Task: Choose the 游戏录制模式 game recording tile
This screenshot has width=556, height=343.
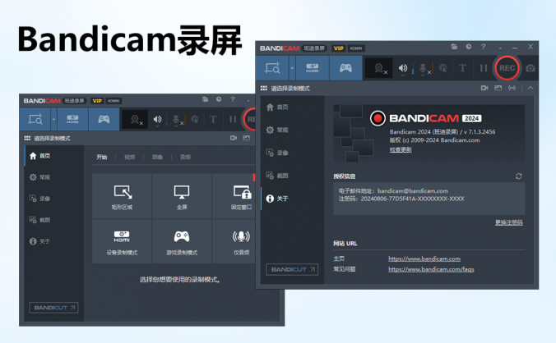Action: [182, 241]
